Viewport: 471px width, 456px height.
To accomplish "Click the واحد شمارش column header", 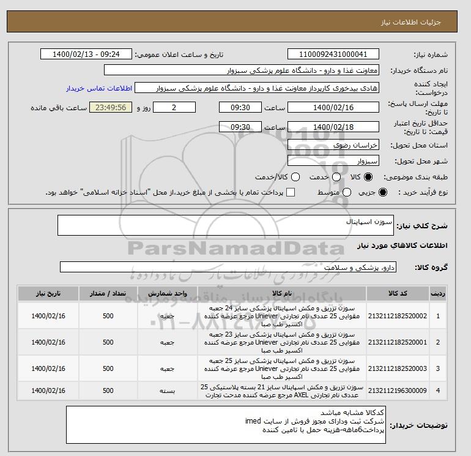I will [168, 293].
